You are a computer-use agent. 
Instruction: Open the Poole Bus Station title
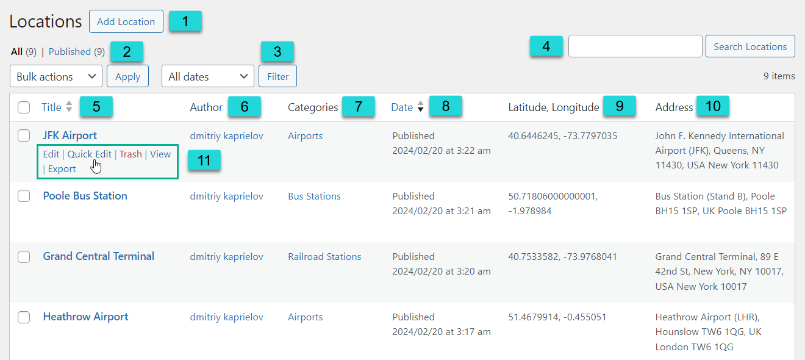pos(85,196)
